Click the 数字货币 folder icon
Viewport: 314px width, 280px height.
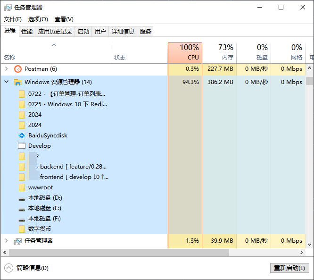21,229
